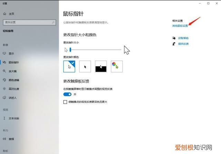This screenshot has height=154, width=221.
Task: Close the settings window
Action: pos(217,3)
